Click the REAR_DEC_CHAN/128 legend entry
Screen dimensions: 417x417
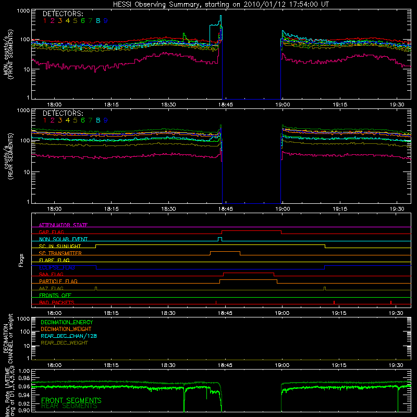[69, 336]
